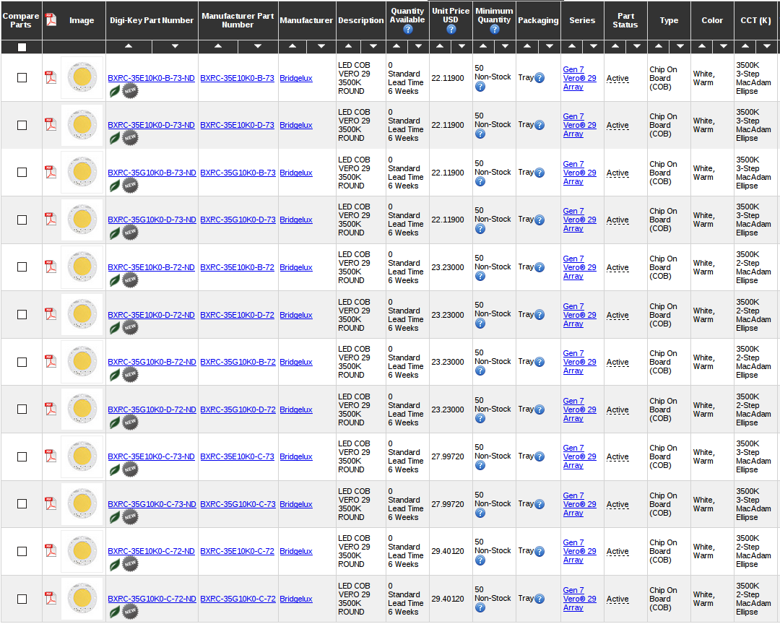Click Tray help icon for BXRC-35G10K0-C-73
Image resolution: width=780 pixels, height=624 pixels.
coord(539,504)
